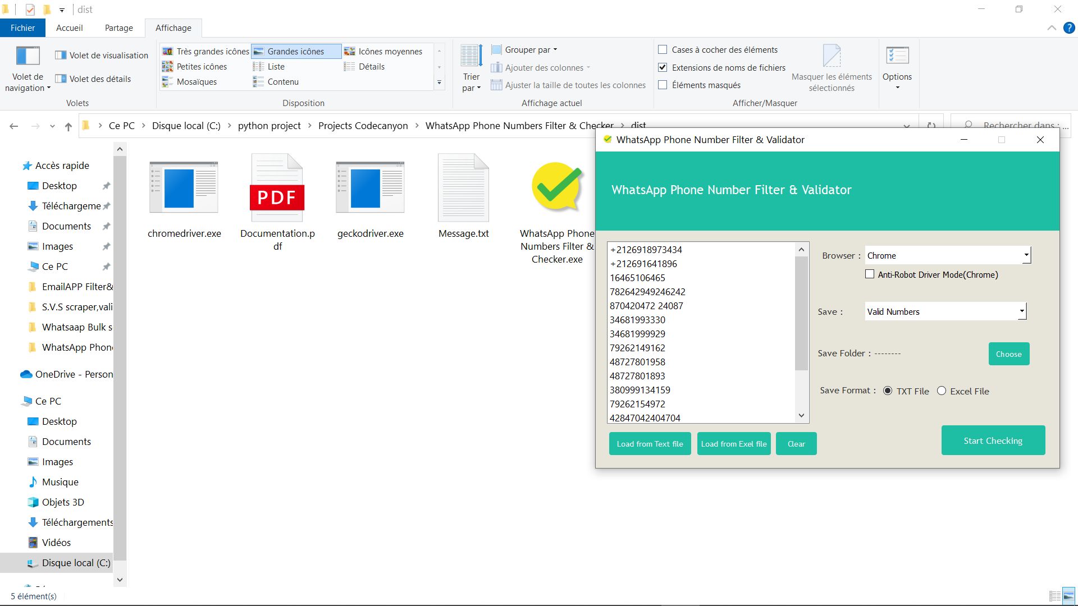Image resolution: width=1078 pixels, height=606 pixels.
Task: Switch to Partage ribbon tab
Action: tap(119, 27)
